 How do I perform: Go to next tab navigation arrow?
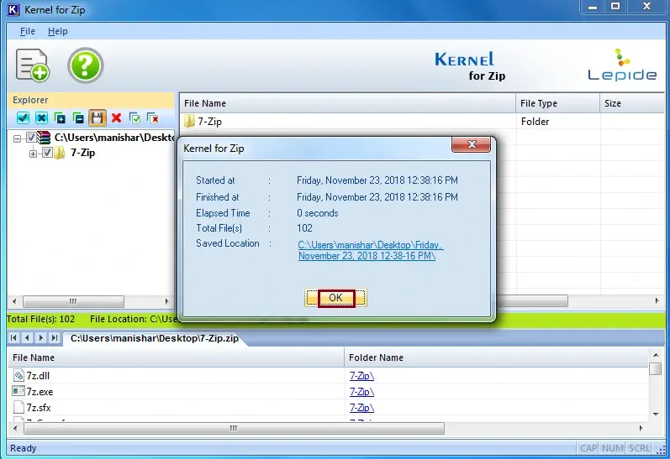pyautogui.click(x=41, y=338)
